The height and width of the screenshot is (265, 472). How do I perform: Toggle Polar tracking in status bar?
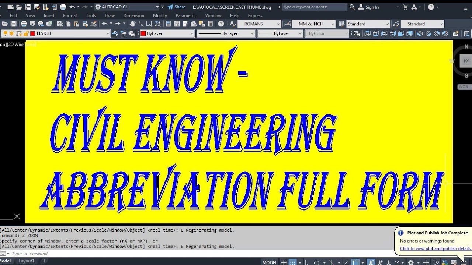317,262
